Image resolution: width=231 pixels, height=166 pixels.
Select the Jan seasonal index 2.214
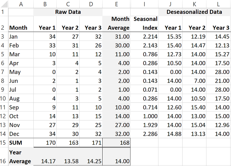[144, 36]
